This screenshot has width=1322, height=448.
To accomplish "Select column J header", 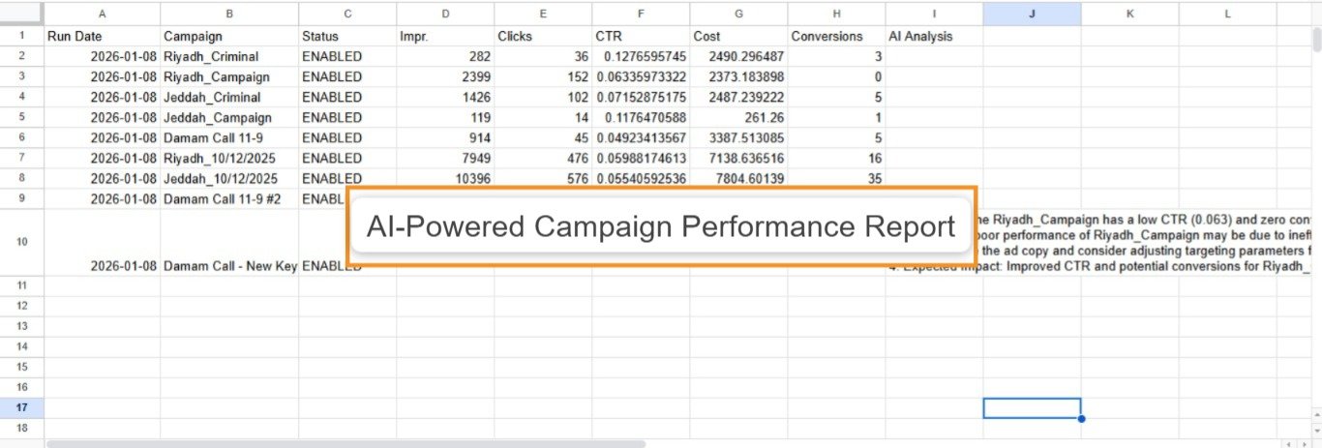I will click(x=1032, y=14).
